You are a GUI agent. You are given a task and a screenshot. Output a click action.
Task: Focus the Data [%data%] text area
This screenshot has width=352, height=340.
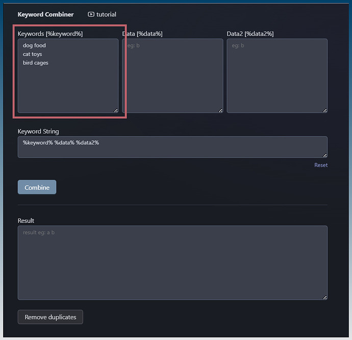(x=172, y=76)
